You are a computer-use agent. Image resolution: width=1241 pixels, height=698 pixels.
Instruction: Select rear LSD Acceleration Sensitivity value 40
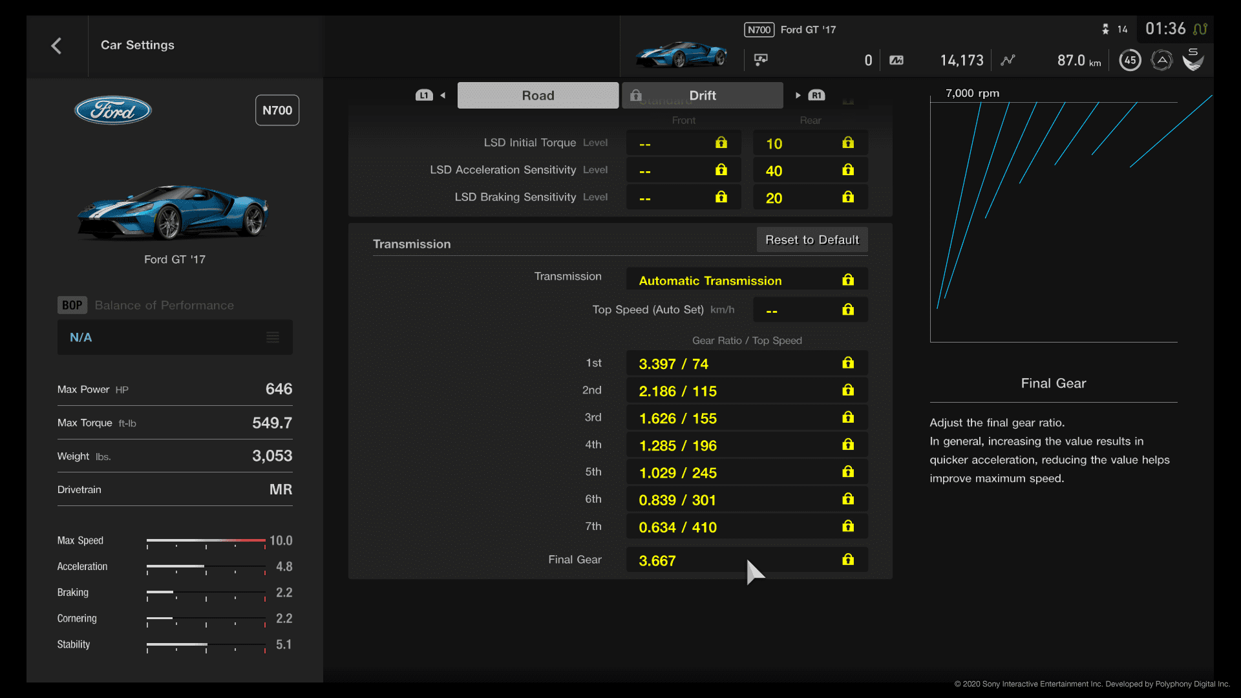point(810,171)
